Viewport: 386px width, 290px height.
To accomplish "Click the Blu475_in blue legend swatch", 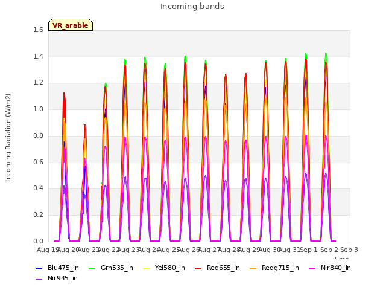I will pyautogui.click(x=39, y=268).
